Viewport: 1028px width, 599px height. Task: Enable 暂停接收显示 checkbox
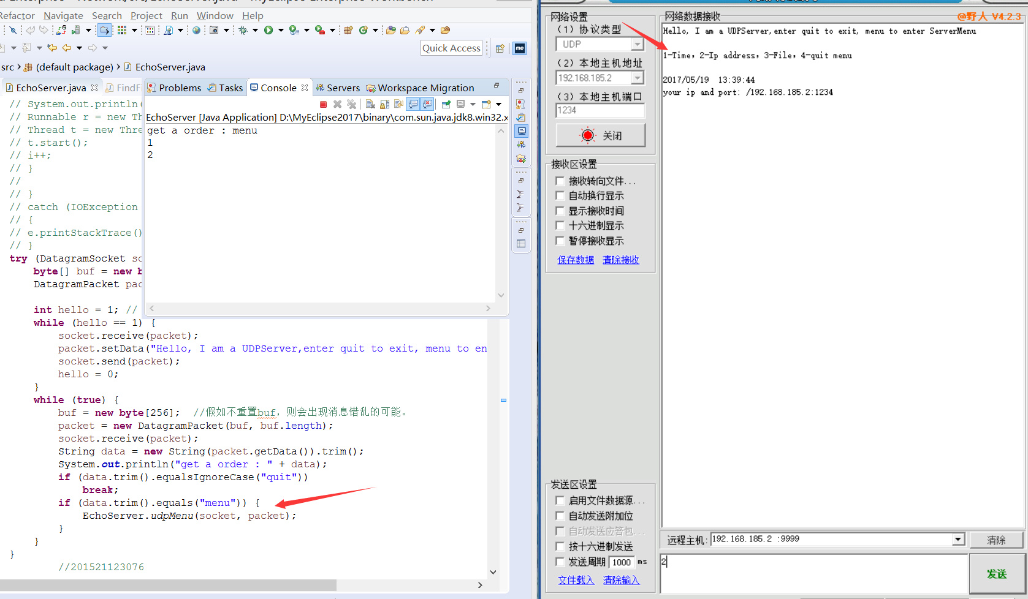(560, 241)
